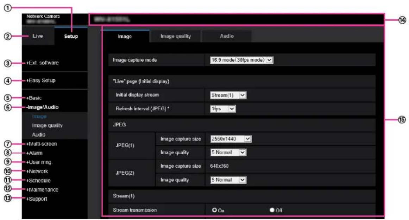Open the Image tab in main panel
This screenshot has height=220, width=409.
[x=125, y=37]
